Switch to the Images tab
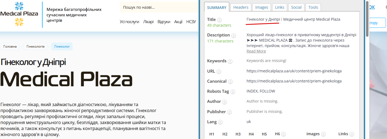Image resolution: width=387 pixels, height=139 pixels. 261,7
